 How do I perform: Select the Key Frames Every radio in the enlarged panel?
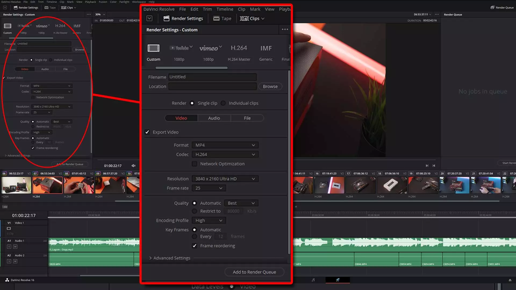click(x=194, y=237)
